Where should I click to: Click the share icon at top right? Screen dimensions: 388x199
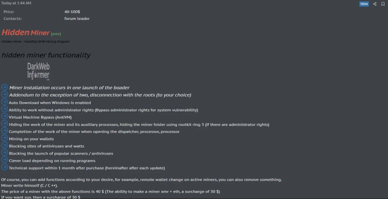pyautogui.click(x=375, y=4)
